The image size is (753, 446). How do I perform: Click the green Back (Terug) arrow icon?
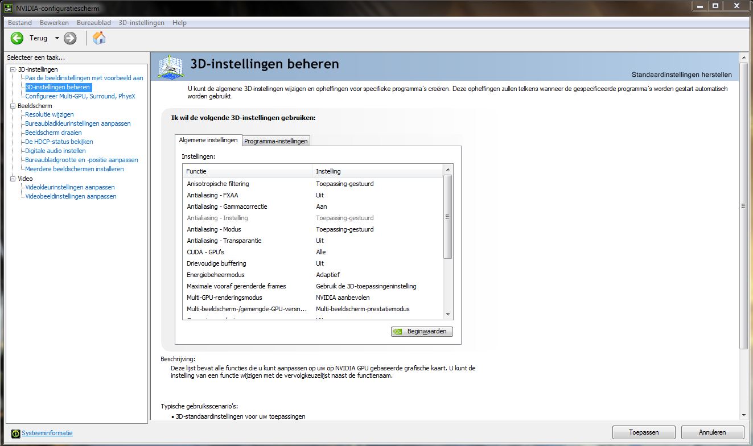(x=17, y=38)
